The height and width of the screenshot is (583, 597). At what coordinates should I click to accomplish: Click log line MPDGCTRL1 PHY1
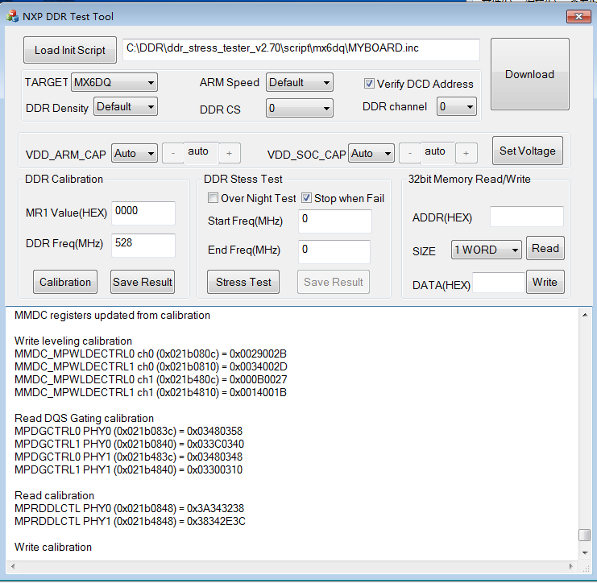coord(129,470)
